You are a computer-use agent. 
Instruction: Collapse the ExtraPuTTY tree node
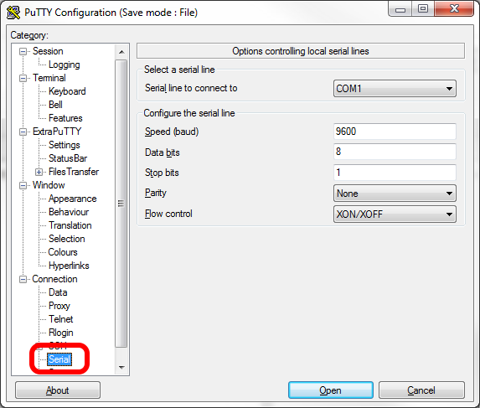point(23,132)
